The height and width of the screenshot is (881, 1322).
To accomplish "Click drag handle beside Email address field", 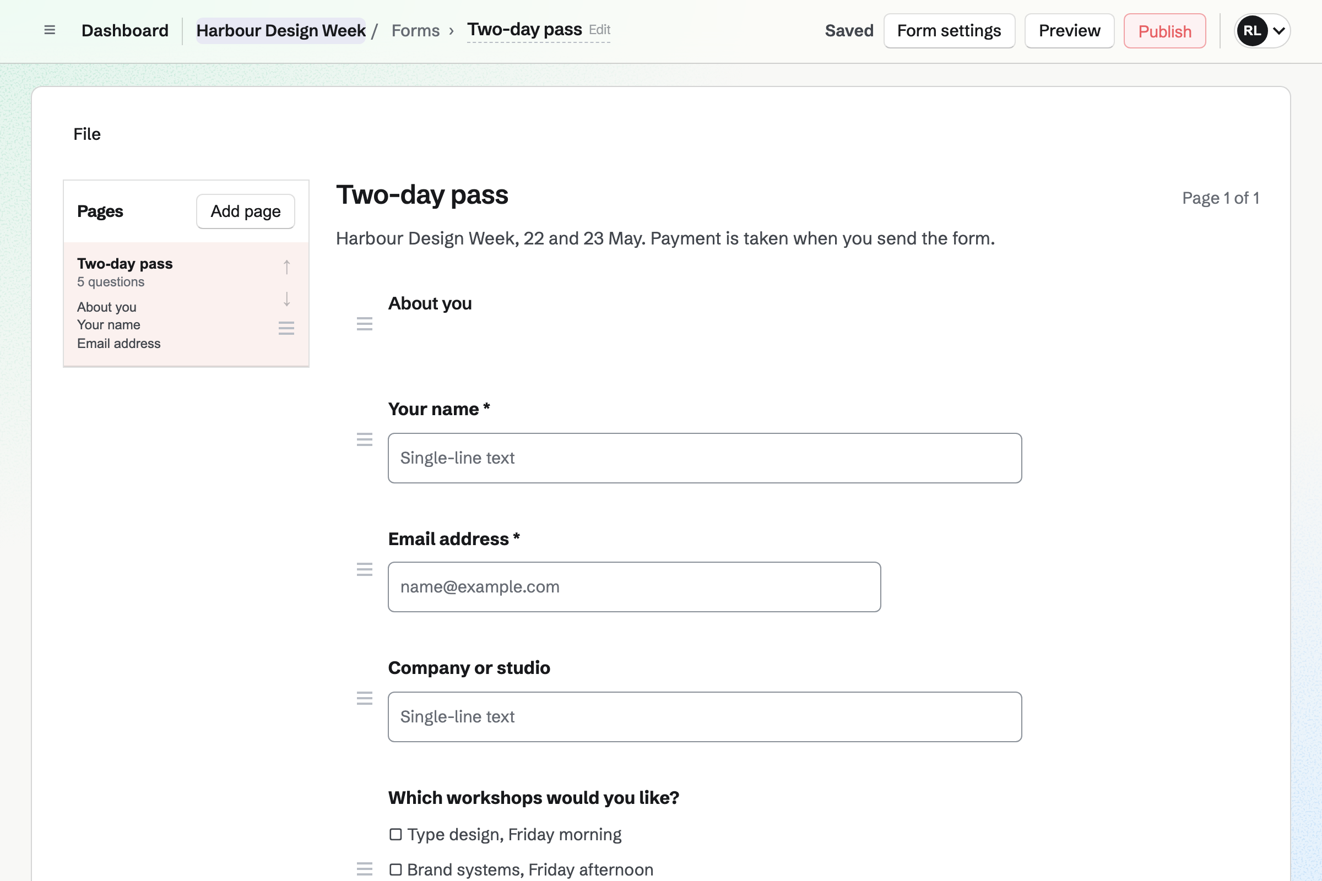I will (365, 570).
